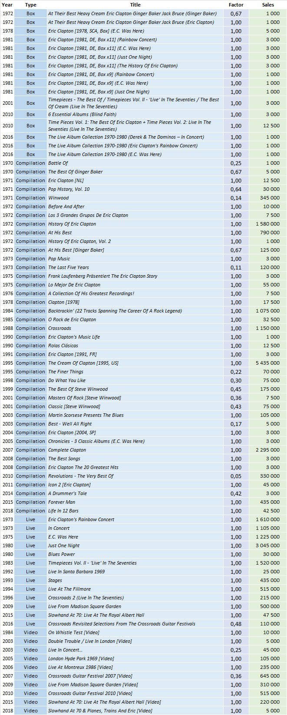This screenshot has height=715, width=287.
Task: Click the Title column header
Action: pyautogui.click(x=135, y=5)
